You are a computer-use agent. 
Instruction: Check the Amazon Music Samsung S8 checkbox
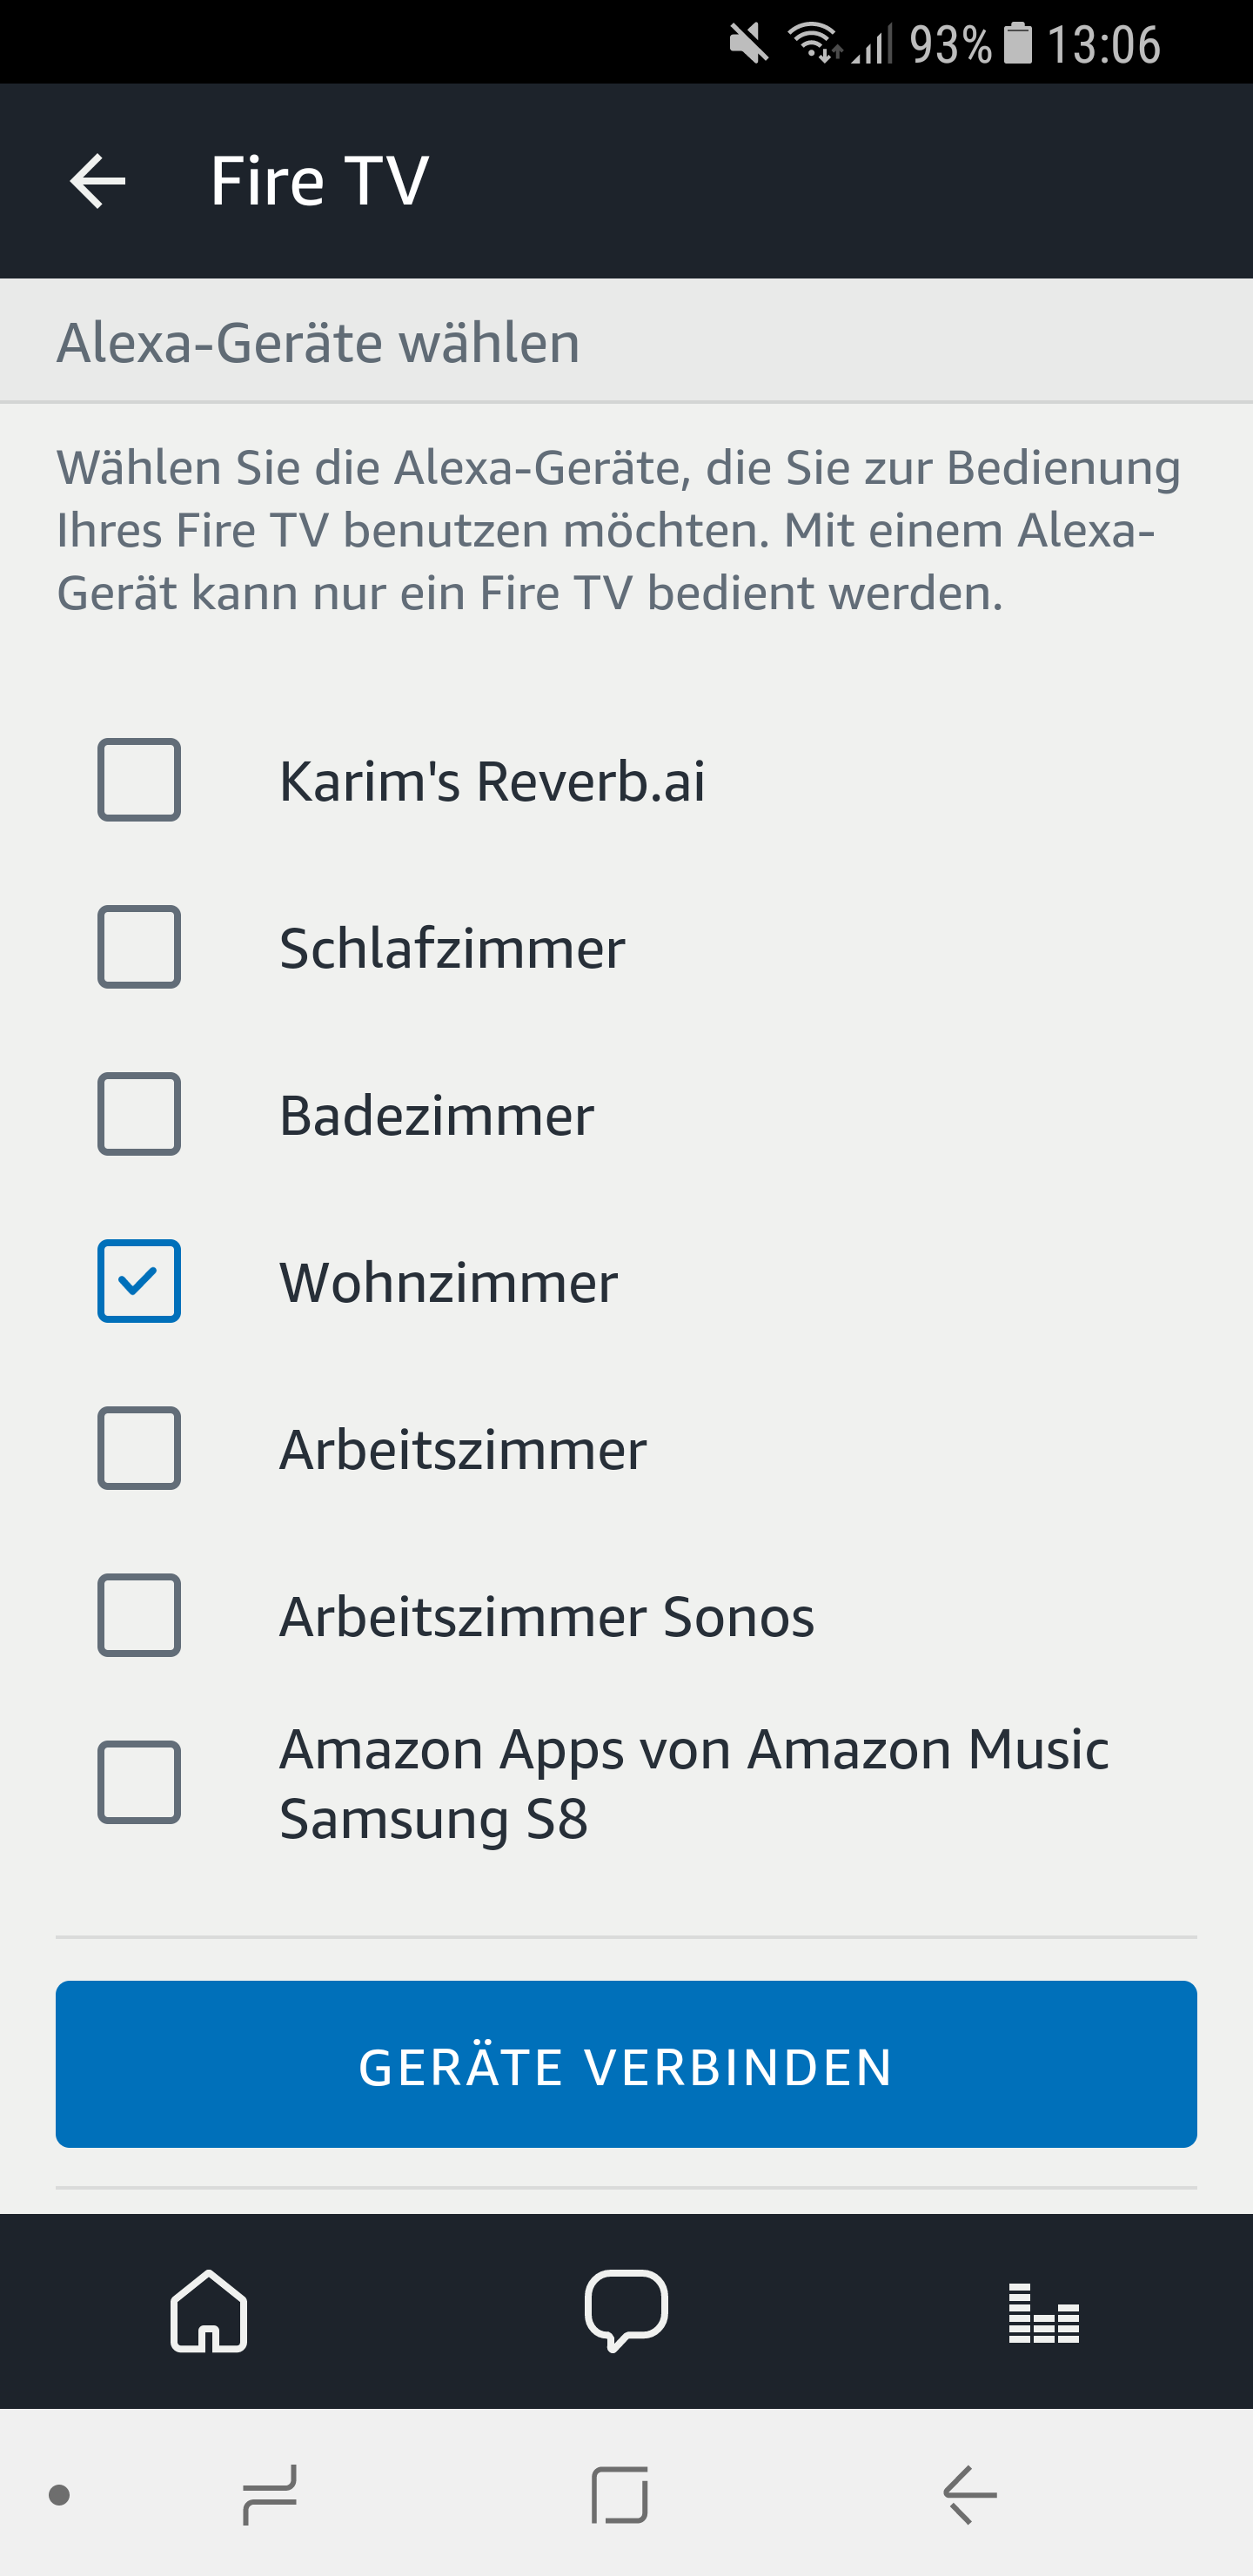(x=139, y=1782)
